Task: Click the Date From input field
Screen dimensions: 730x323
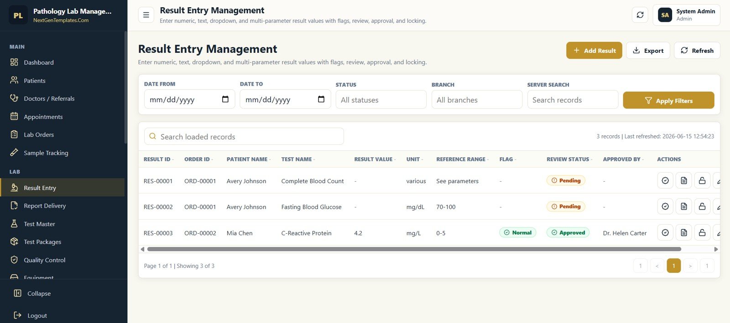Action: (189, 99)
